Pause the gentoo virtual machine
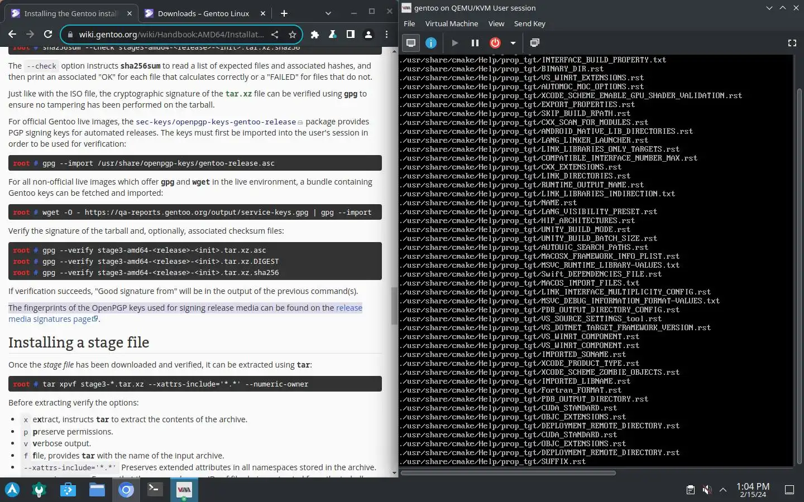The width and height of the screenshot is (804, 502). (x=475, y=42)
